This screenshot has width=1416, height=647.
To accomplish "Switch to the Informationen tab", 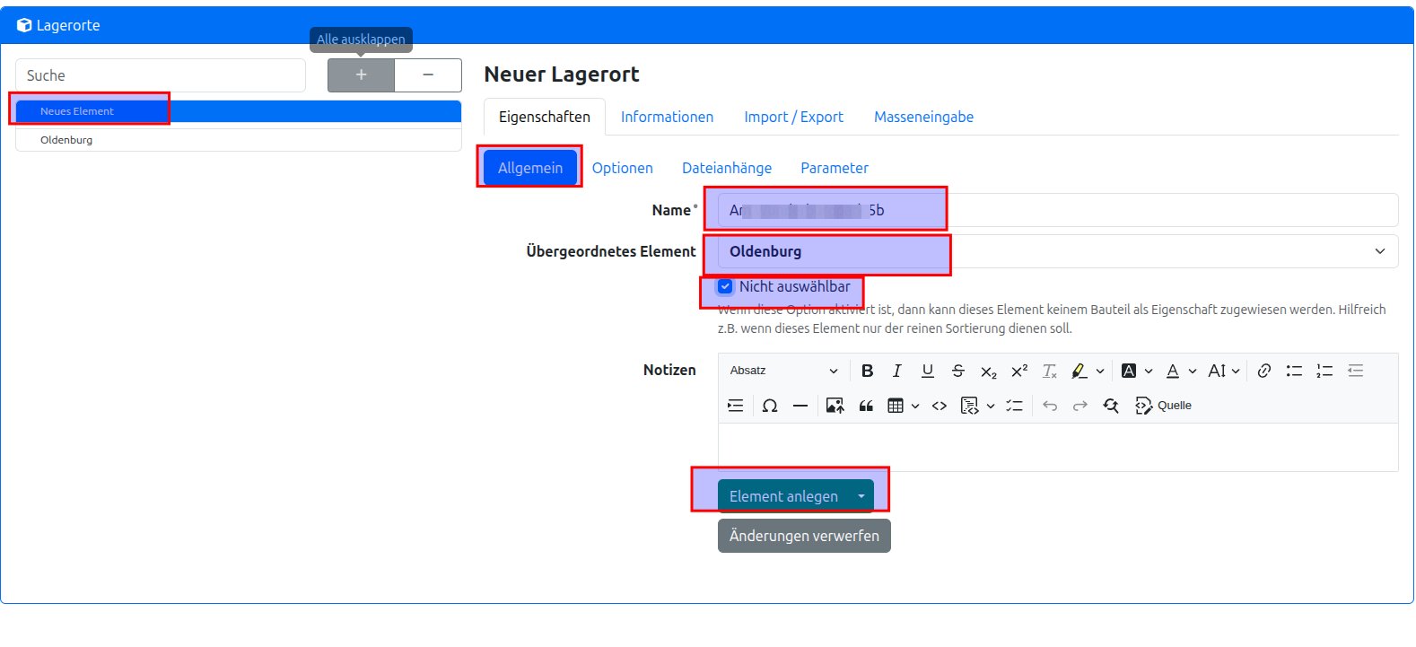I will point(667,117).
